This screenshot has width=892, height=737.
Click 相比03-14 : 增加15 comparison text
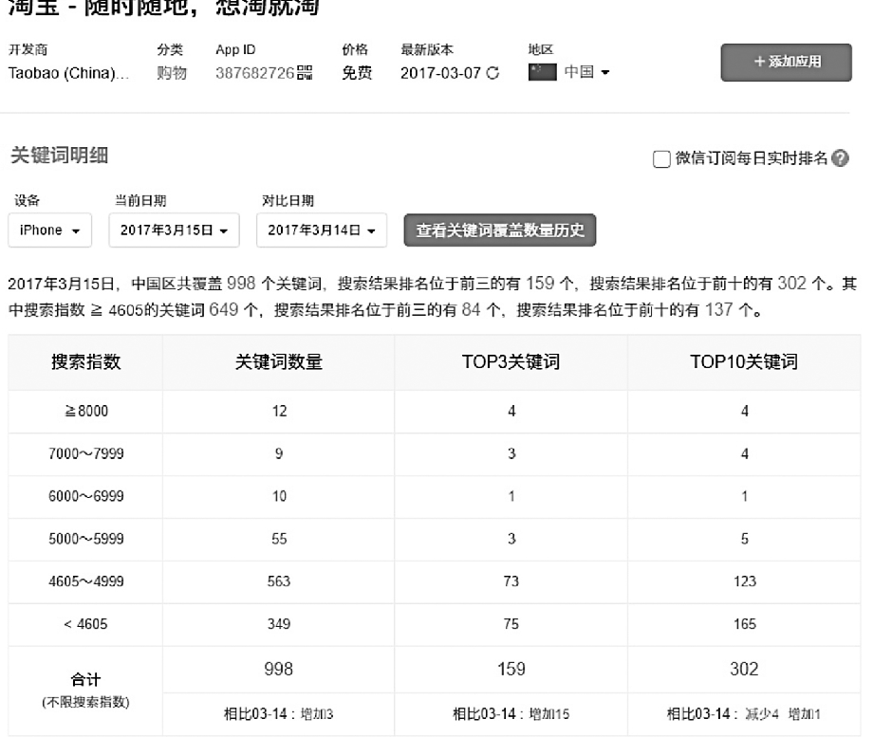511,714
